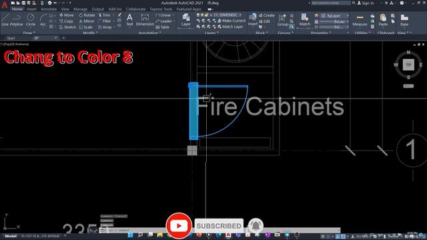Switch to the Manage ribbon tab
This screenshot has height=240, width=427.
pos(80,9)
